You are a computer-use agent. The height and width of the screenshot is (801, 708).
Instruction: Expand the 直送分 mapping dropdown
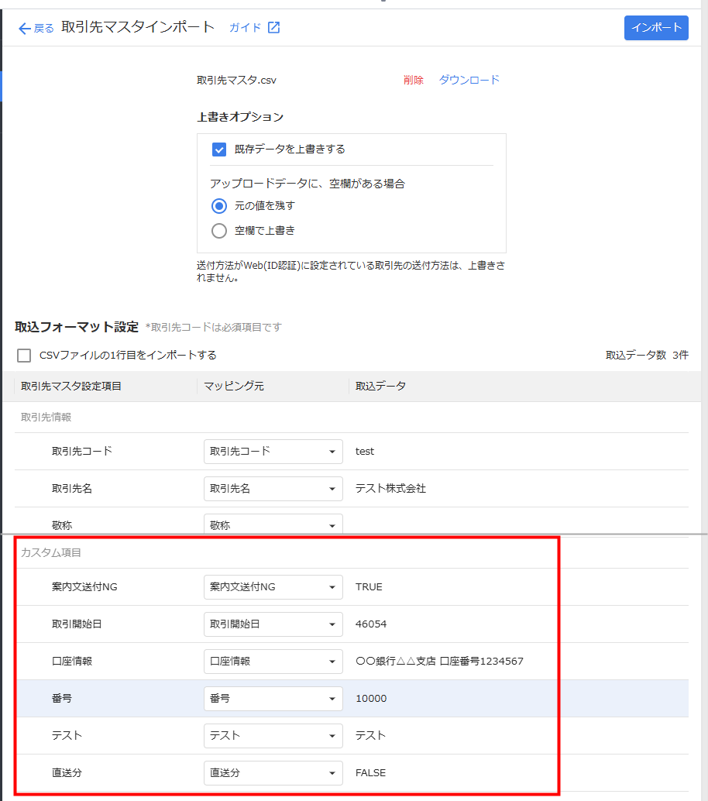273,773
